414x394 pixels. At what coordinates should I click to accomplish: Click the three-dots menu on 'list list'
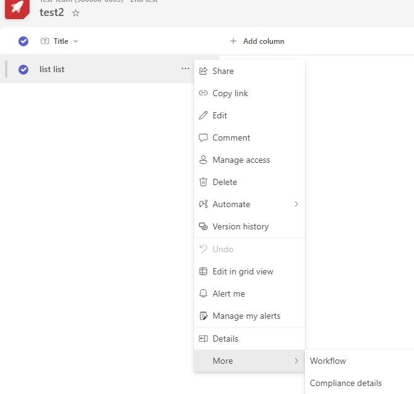click(x=185, y=68)
